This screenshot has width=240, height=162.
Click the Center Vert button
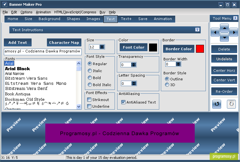224,80
